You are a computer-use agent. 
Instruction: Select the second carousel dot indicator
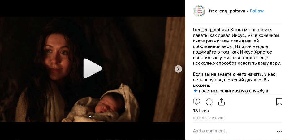pyautogui.click(x=93, y=116)
